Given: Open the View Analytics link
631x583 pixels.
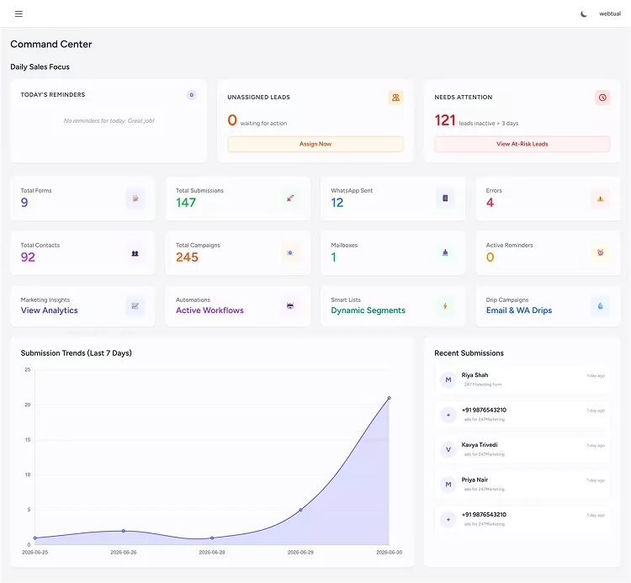Looking at the screenshot, I should [x=49, y=310].
